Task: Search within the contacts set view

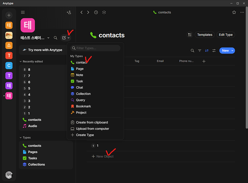Action: click(x=192, y=51)
